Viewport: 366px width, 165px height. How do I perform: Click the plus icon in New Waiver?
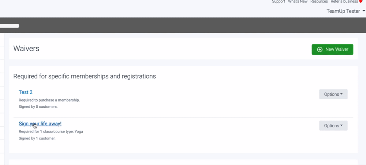(x=320, y=49)
